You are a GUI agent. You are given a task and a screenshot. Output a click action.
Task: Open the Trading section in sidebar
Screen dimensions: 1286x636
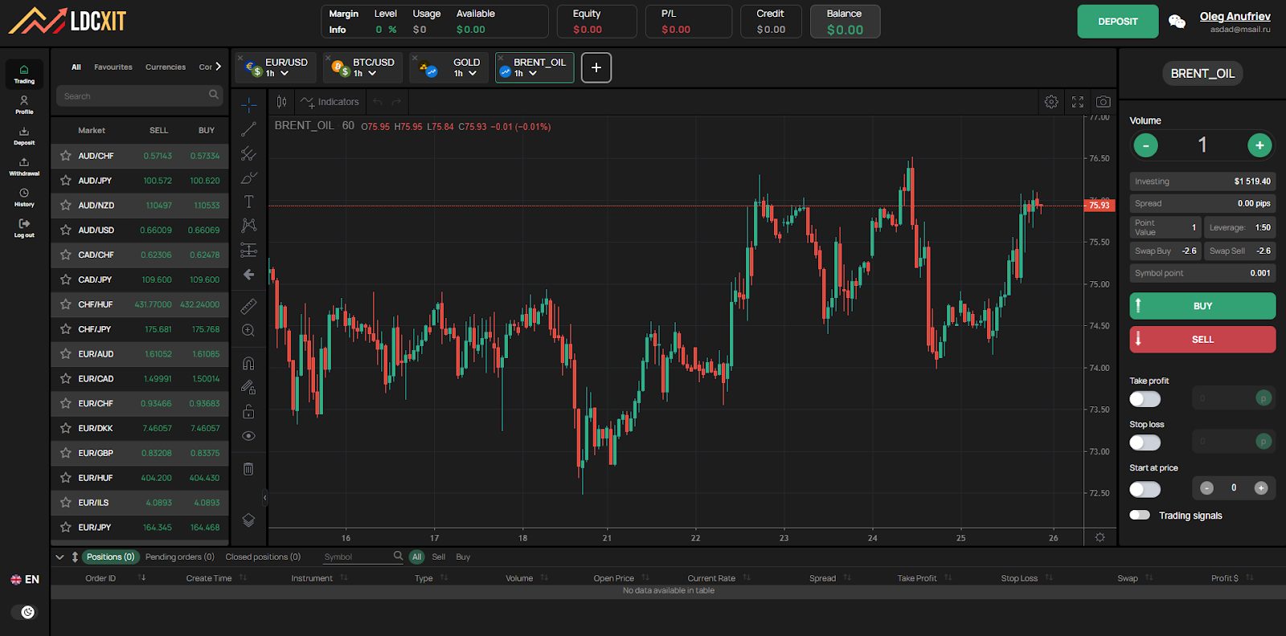(24, 74)
